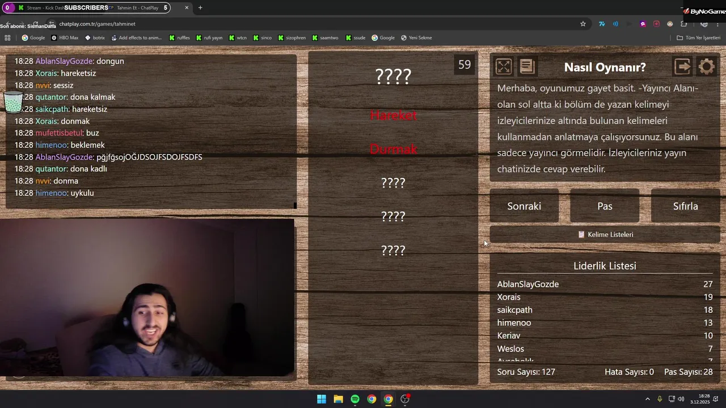This screenshot has width=726, height=408.
Task: Open the saamtwo bookmark
Action: (x=325, y=38)
